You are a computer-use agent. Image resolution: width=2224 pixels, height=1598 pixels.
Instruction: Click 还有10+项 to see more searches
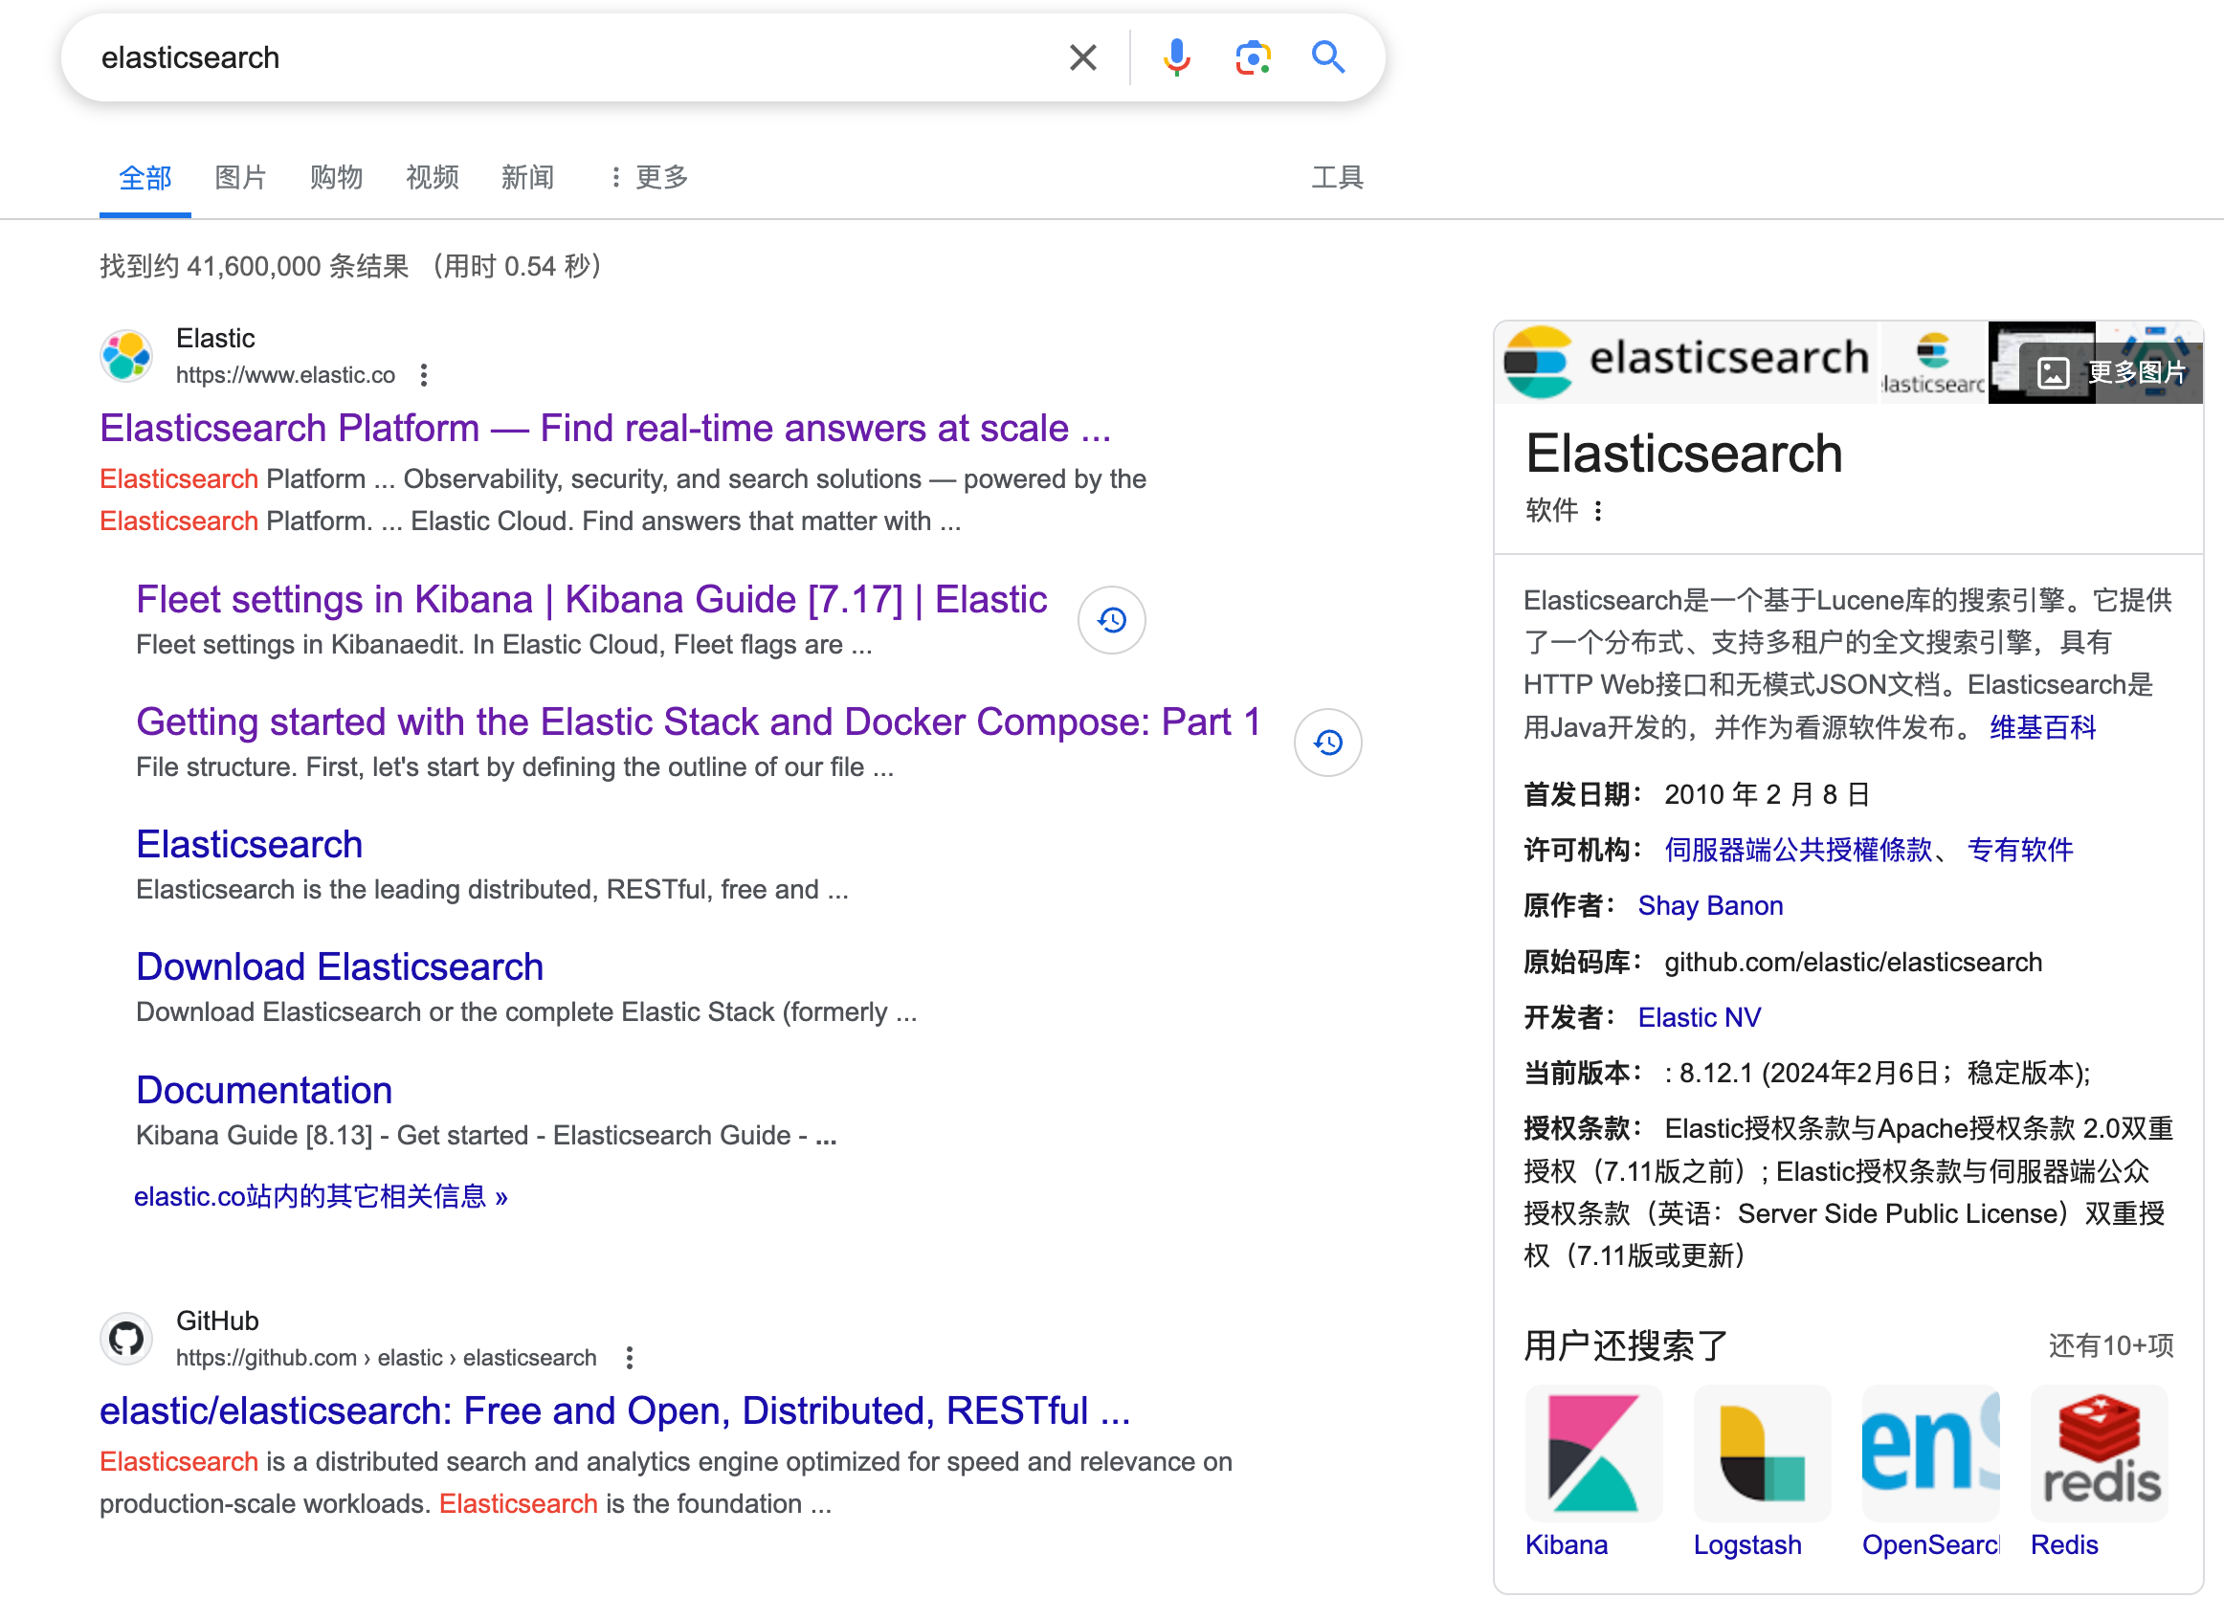point(2110,1345)
